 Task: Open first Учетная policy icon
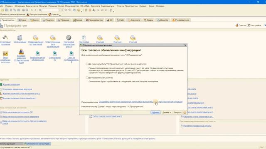(100, 38)
